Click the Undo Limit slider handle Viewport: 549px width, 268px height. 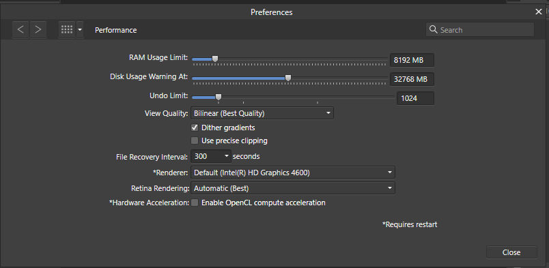[x=218, y=97]
